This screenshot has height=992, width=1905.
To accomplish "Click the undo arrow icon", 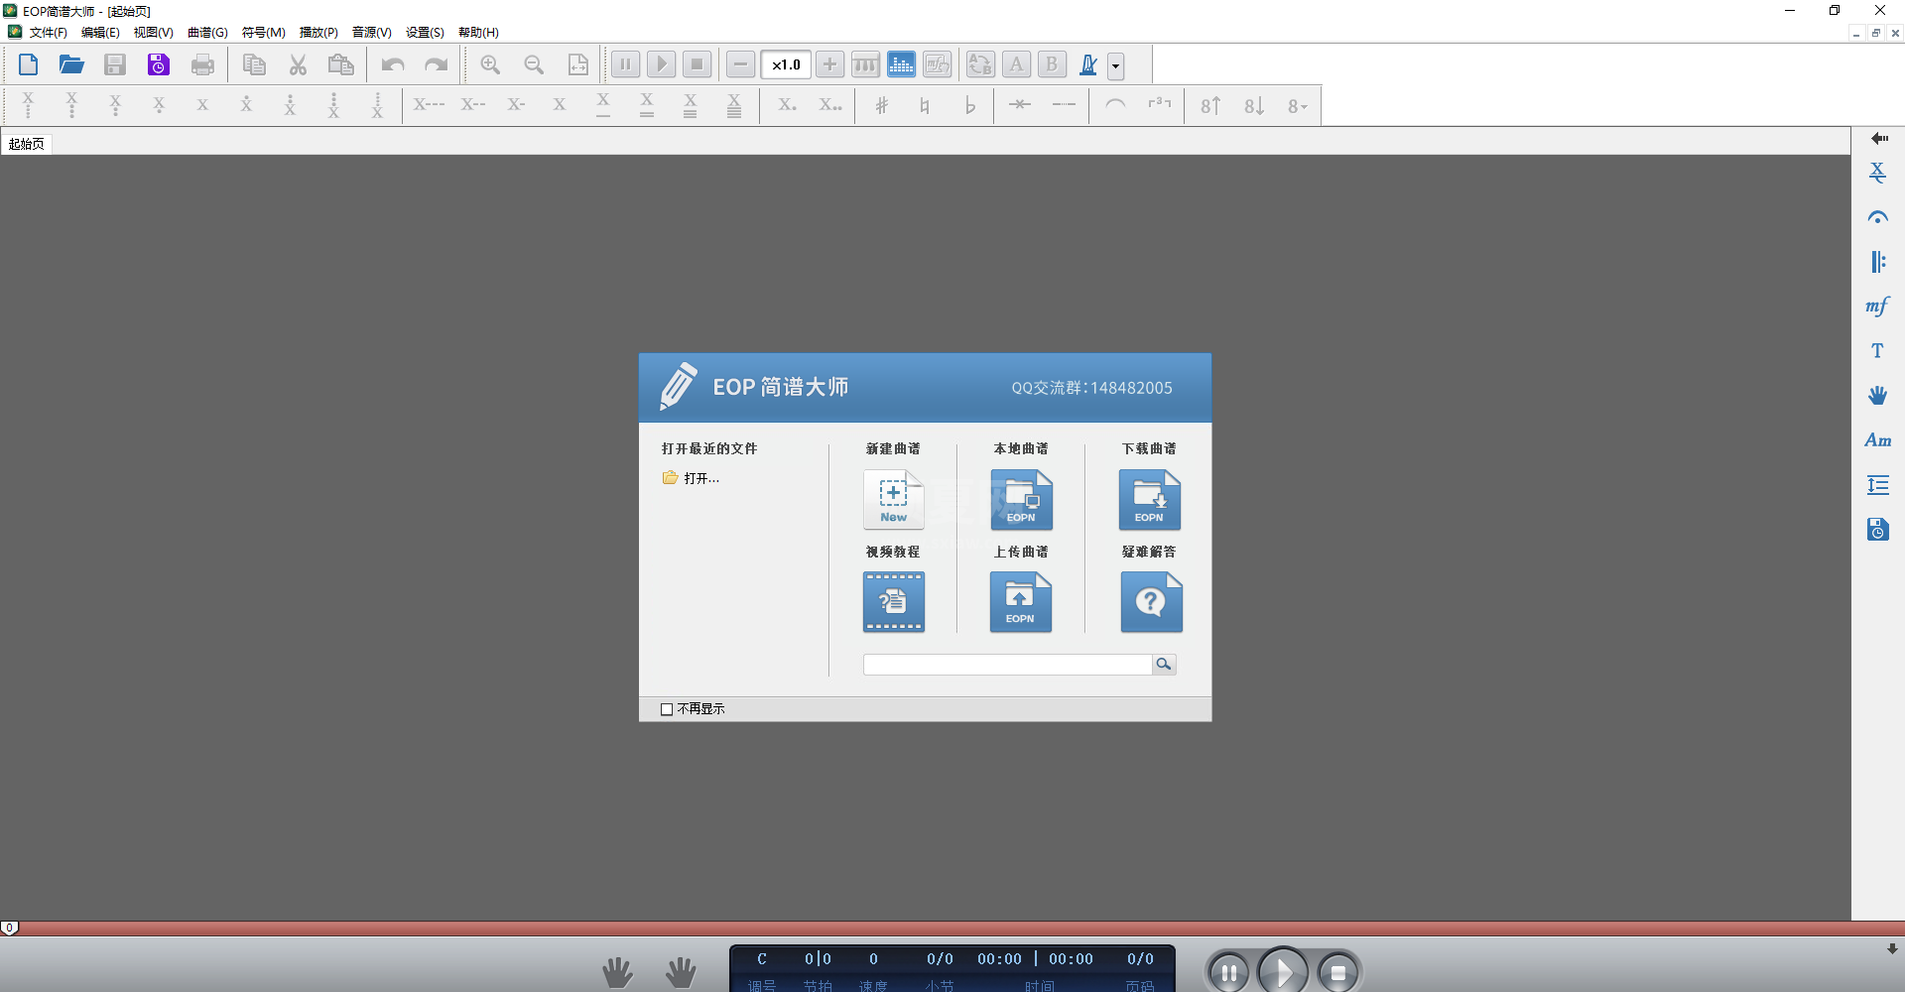I will pos(393,65).
